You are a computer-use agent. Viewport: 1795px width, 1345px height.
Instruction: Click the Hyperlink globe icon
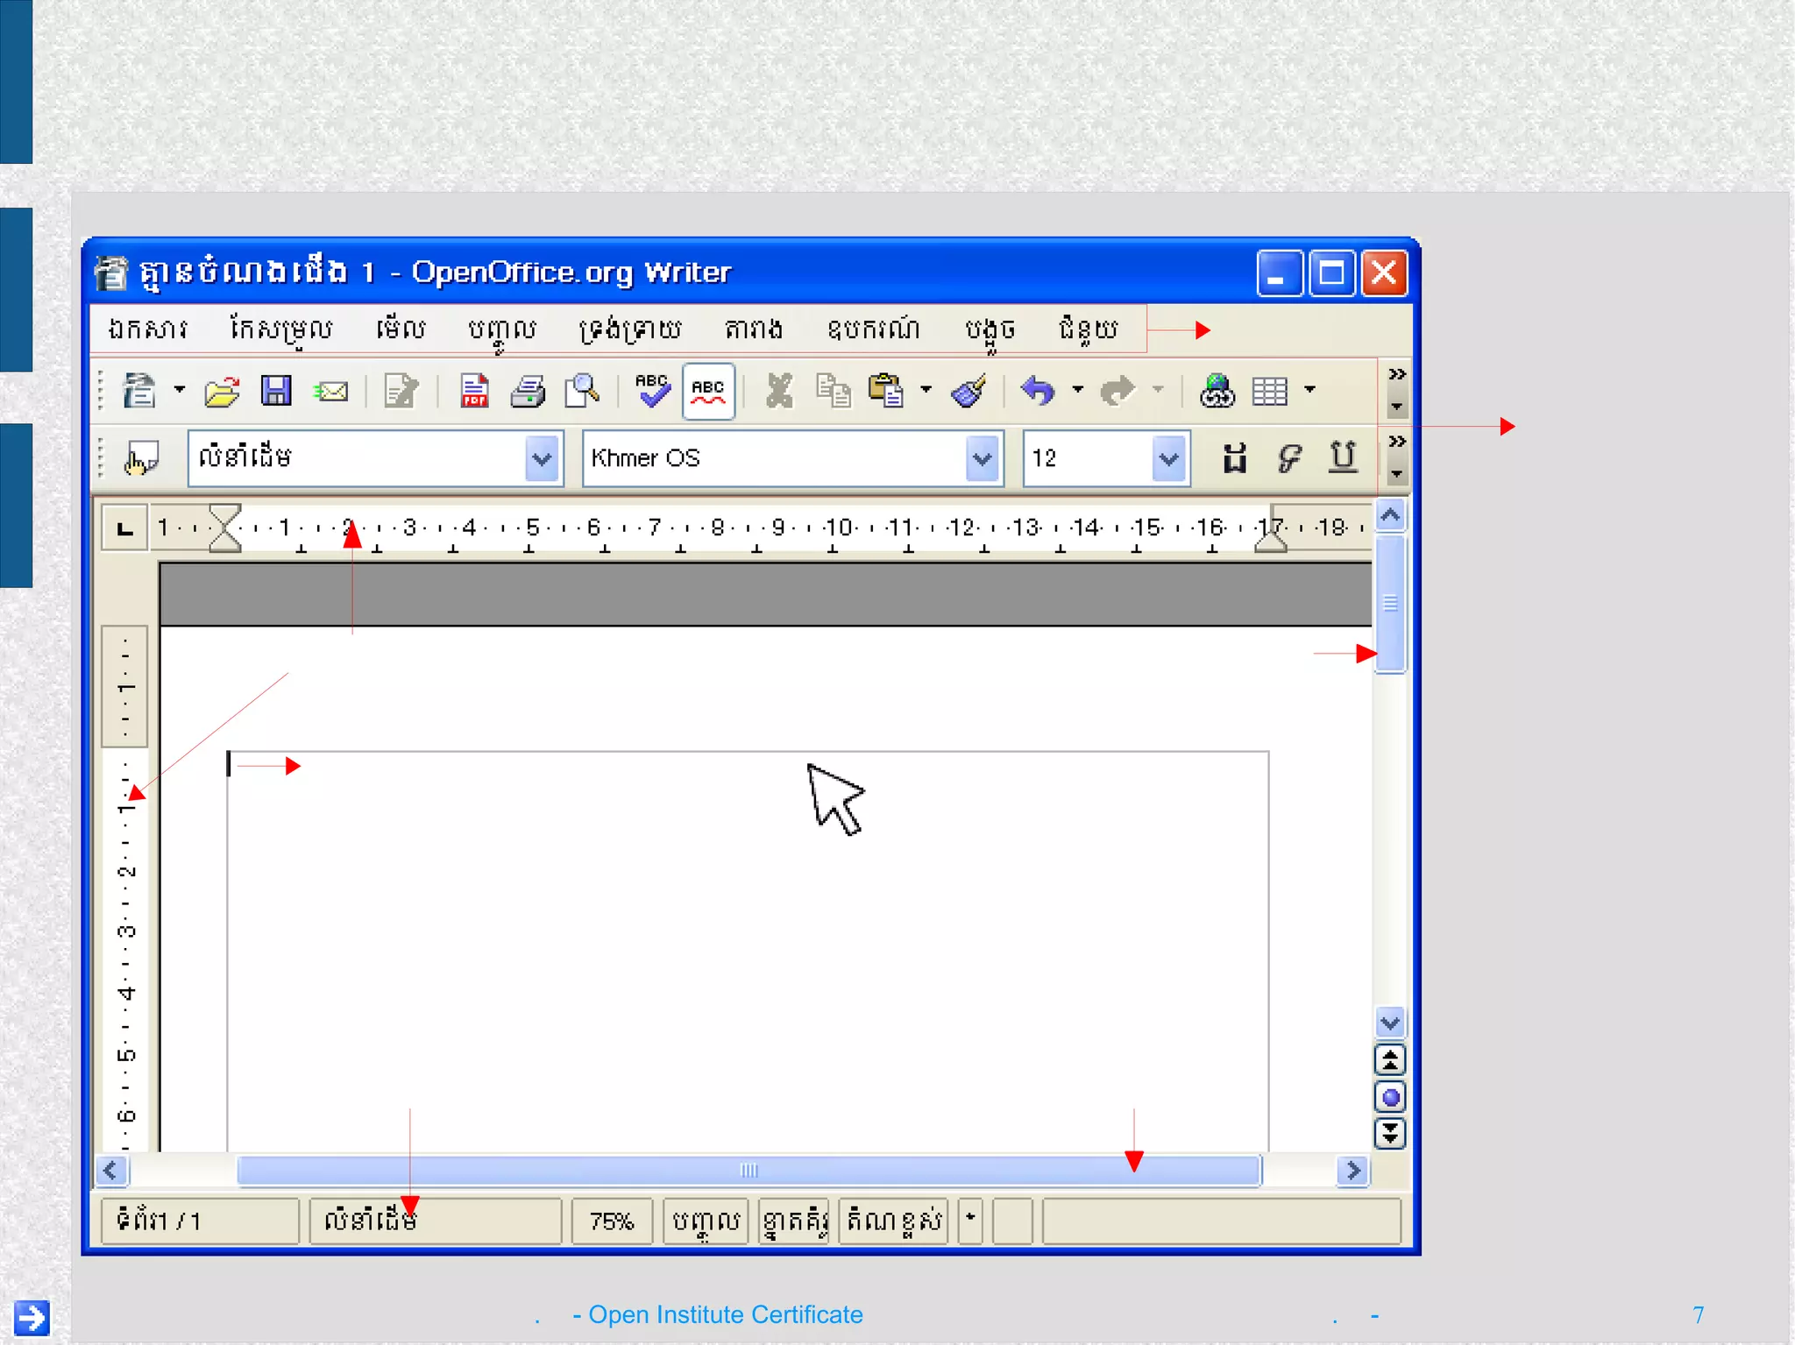coord(1217,391)
